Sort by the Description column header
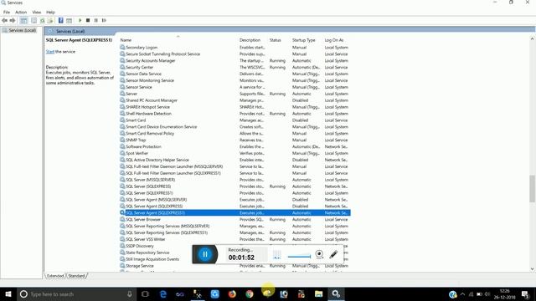536x301 pixels. coord(250,40)
